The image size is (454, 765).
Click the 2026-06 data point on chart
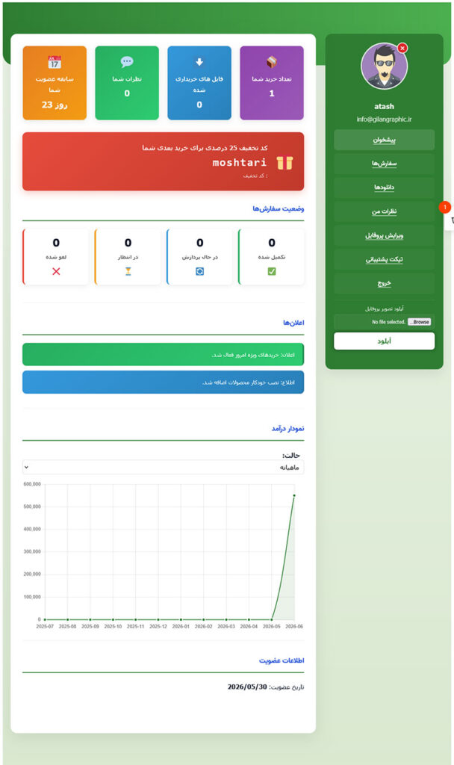pos(294,496)
